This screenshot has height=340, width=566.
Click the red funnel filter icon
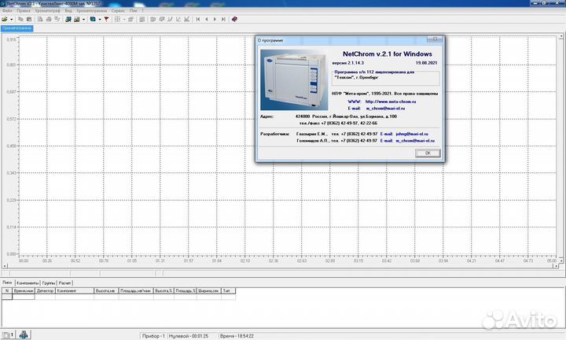[106, 19]
